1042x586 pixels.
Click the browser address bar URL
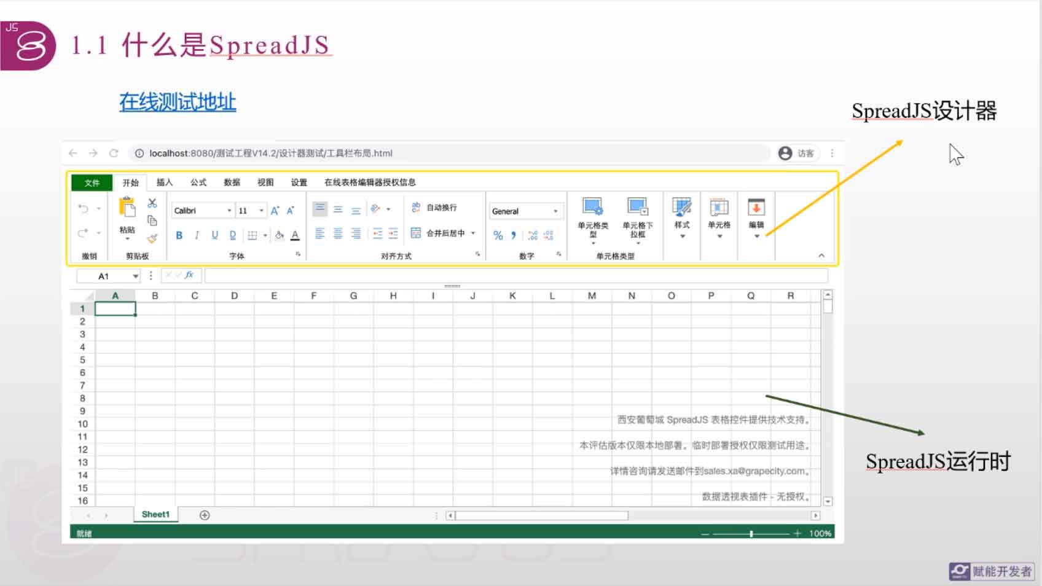270,154
